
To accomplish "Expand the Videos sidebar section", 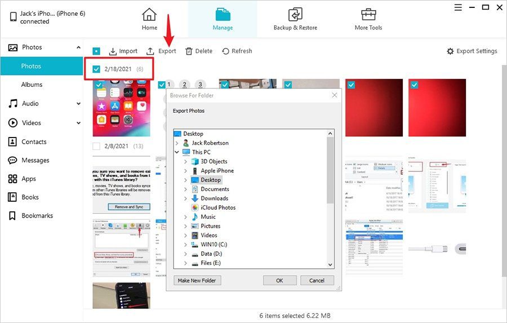I will pos(78,123).
